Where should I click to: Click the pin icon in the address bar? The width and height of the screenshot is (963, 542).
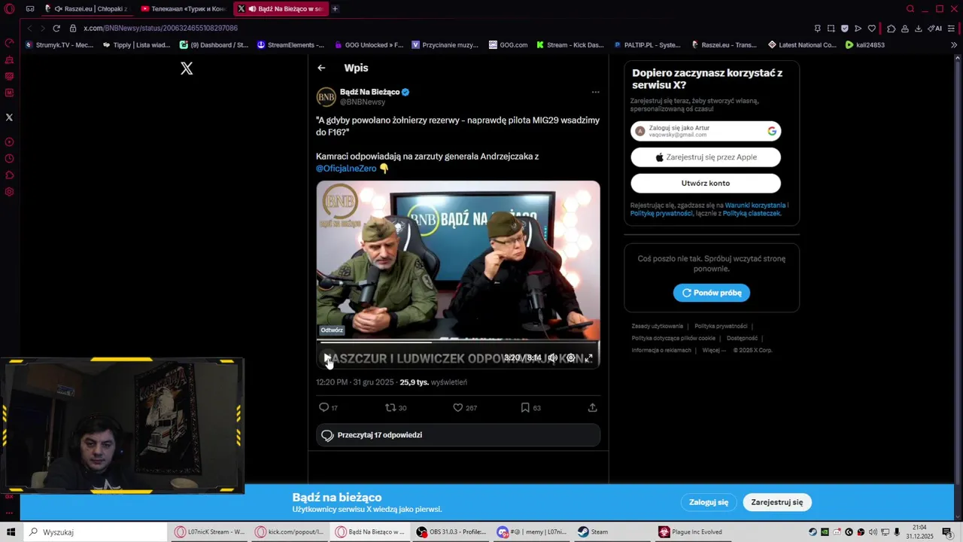(x=817, y=29)
